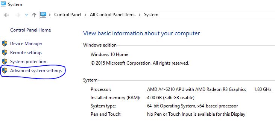Expand chevron after Control Panel breadcrumb

coord(85,15)
